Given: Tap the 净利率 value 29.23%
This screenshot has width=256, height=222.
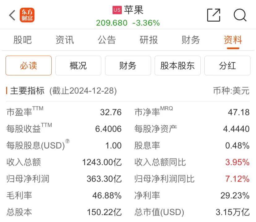Looking at the screenshot, I should 235,195.
